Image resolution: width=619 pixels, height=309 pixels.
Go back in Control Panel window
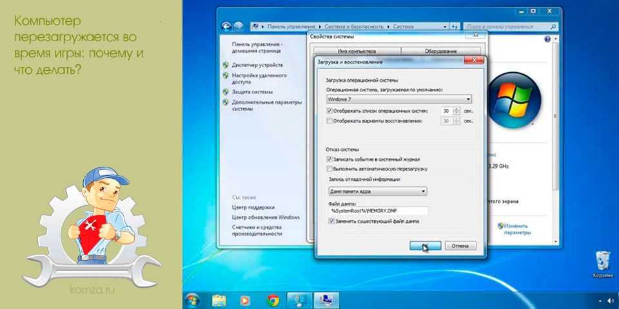[x=226, y=26]
